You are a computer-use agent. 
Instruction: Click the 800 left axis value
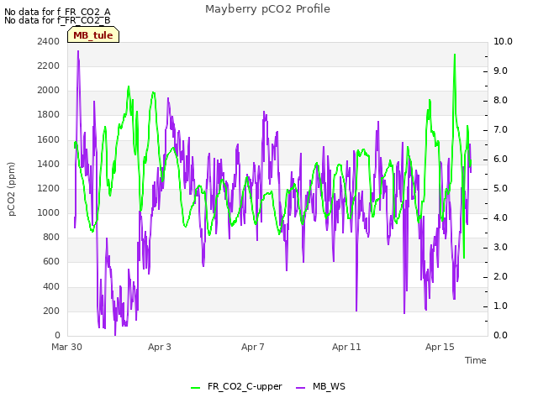click(51, 237)
